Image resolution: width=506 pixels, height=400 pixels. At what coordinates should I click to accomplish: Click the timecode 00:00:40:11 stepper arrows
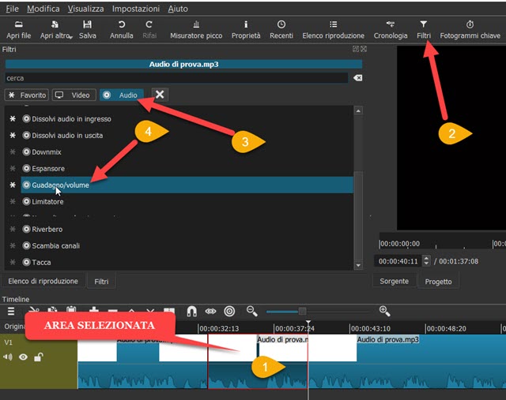point(426,260)
